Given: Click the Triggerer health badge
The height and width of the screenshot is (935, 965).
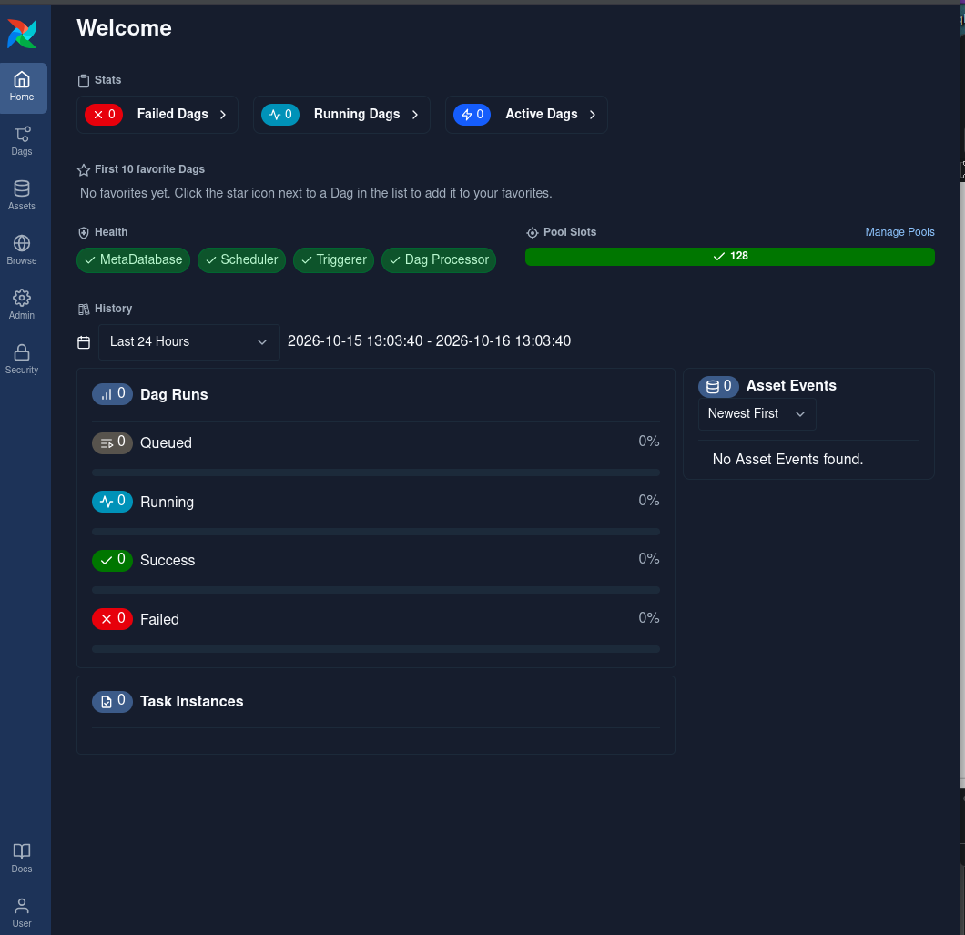Looking at the screenshot, I should (333, 259).
